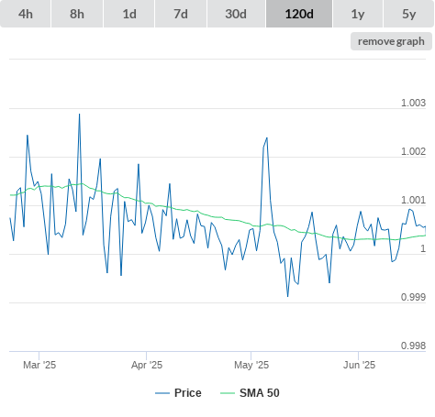Image resolution: width=435 pixels, height=417 pixels.
Task: Click the 1.003 y-axis label
Action: coord(413,103)
